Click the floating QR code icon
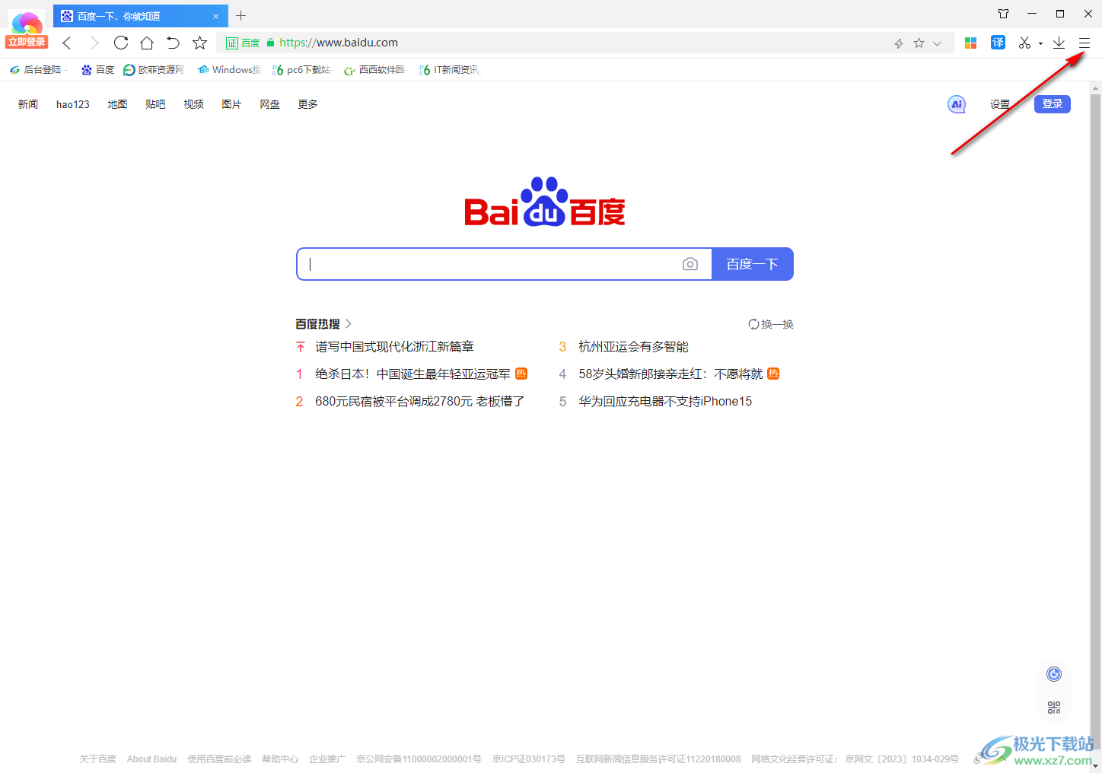1102x773 pixels. (1054, 708)
